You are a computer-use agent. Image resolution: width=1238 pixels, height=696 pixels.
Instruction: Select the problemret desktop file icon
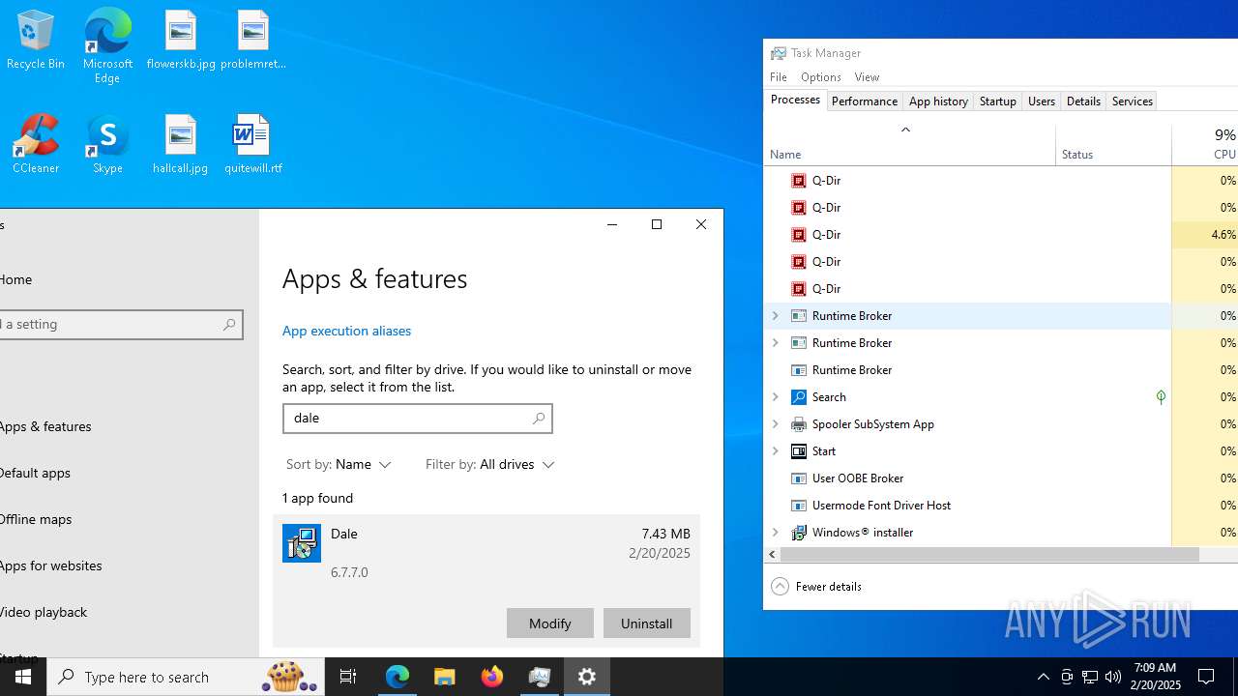[253, 40]
